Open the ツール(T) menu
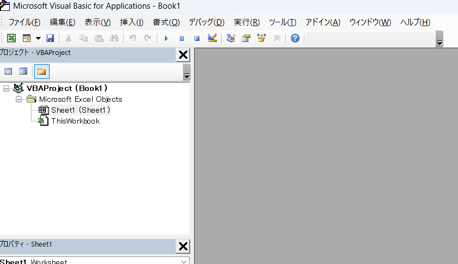Image resolution: width=458 pixels, height=264 pixels. 283,22
